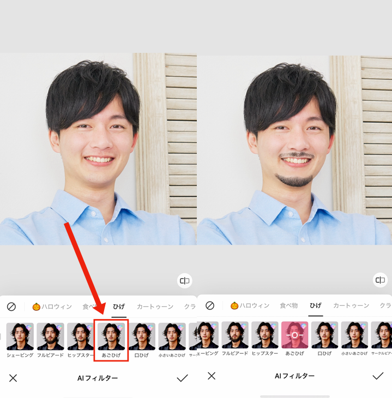Image resolution: width=392 pixels, height=398 pixels.
Task: Choose シェービング filter in left screen
Action: click(x=20, y=340)
